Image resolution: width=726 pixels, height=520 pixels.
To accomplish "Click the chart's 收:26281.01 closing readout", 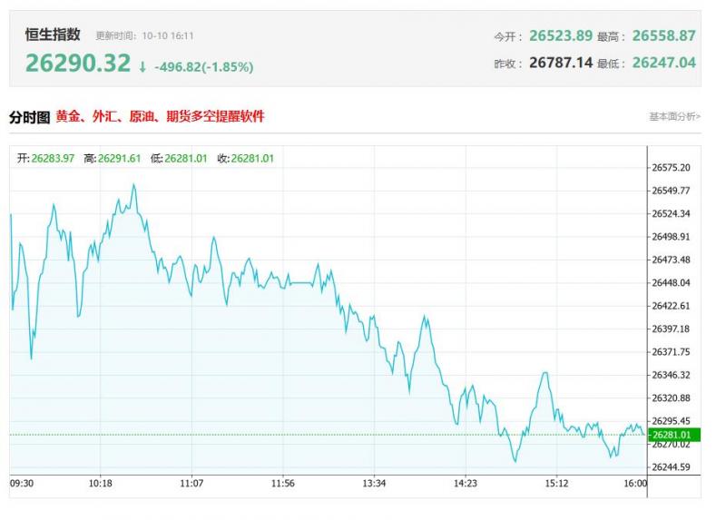I will pos(245,158).
